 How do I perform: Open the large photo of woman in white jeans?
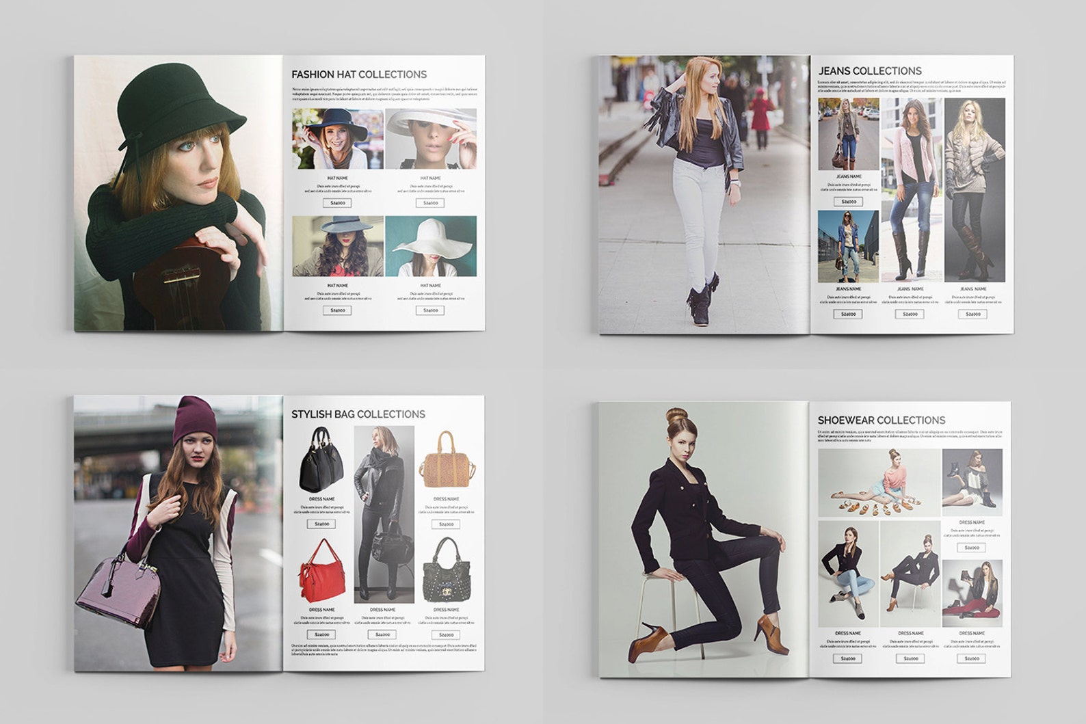point(704,195)
